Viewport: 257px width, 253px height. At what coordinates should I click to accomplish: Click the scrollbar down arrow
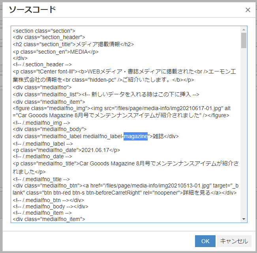[x=244, y=219]
